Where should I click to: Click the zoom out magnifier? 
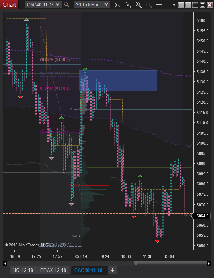[149, 5]
